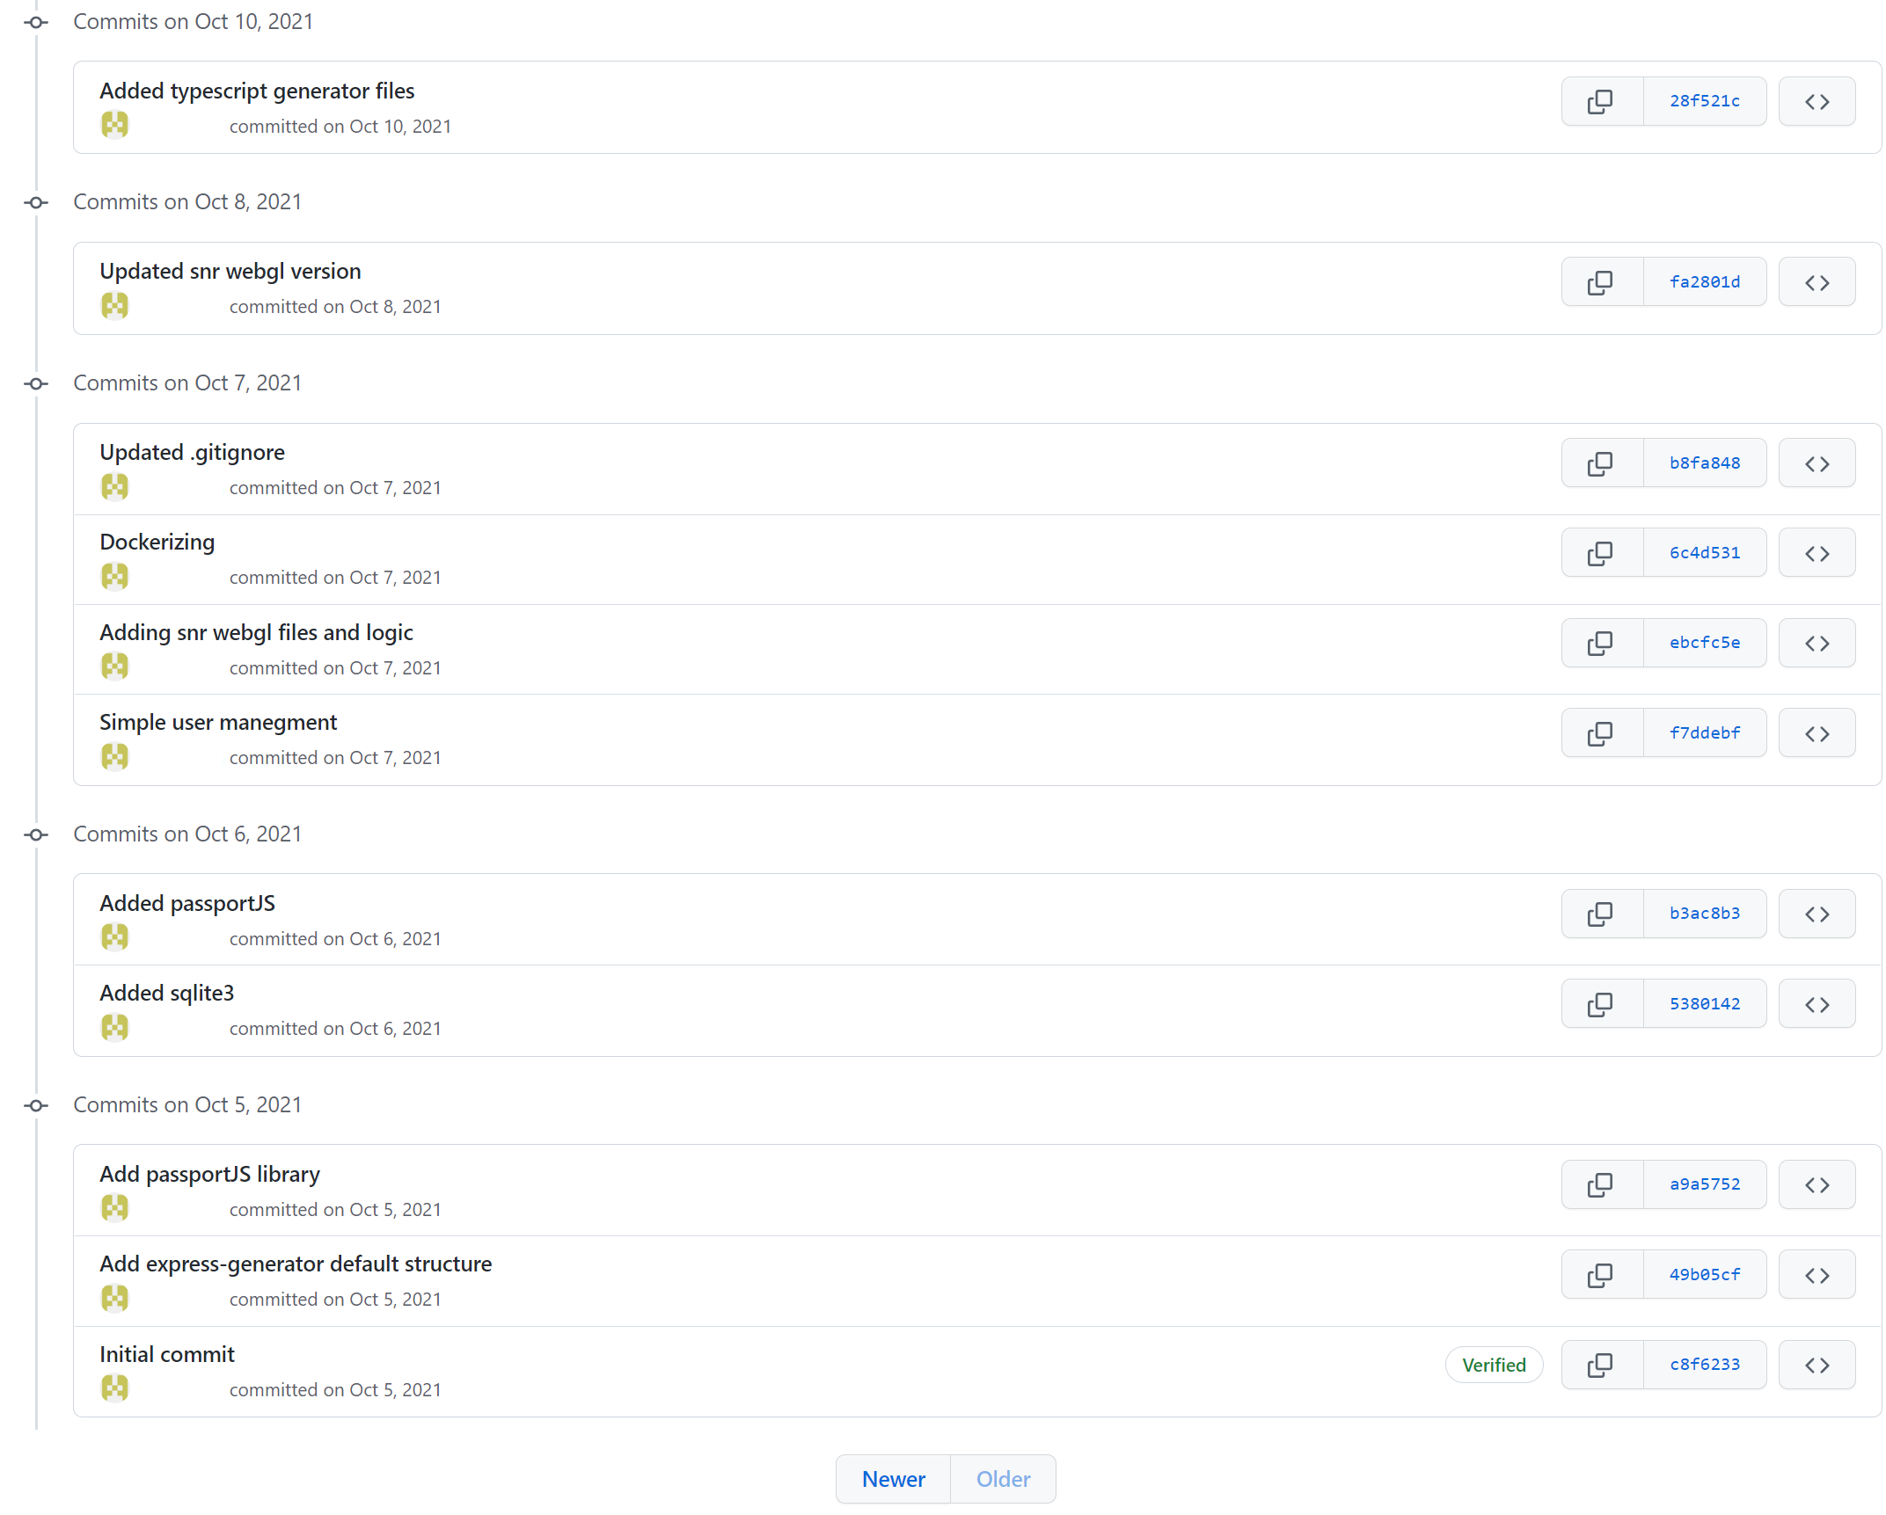Open the Added typescript generator files commit
Screen dimensions: 1886x1515
[257, 91]
